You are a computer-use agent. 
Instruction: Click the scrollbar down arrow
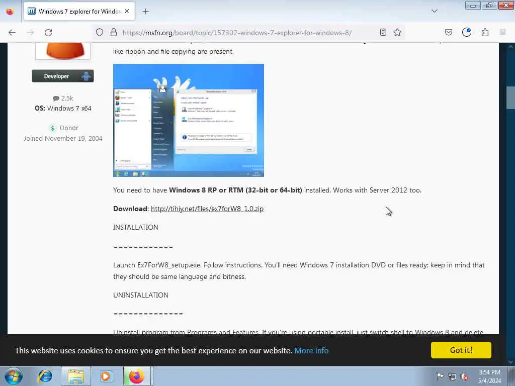[510, 362]
